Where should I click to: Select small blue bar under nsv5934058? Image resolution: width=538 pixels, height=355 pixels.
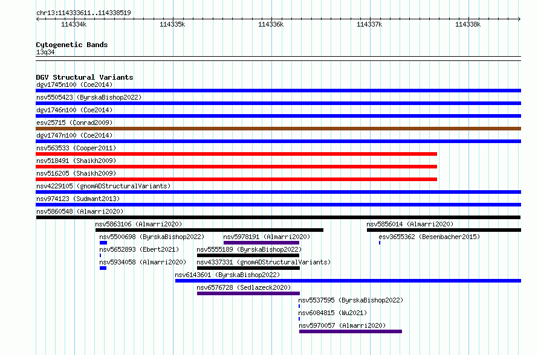[103, 268]
